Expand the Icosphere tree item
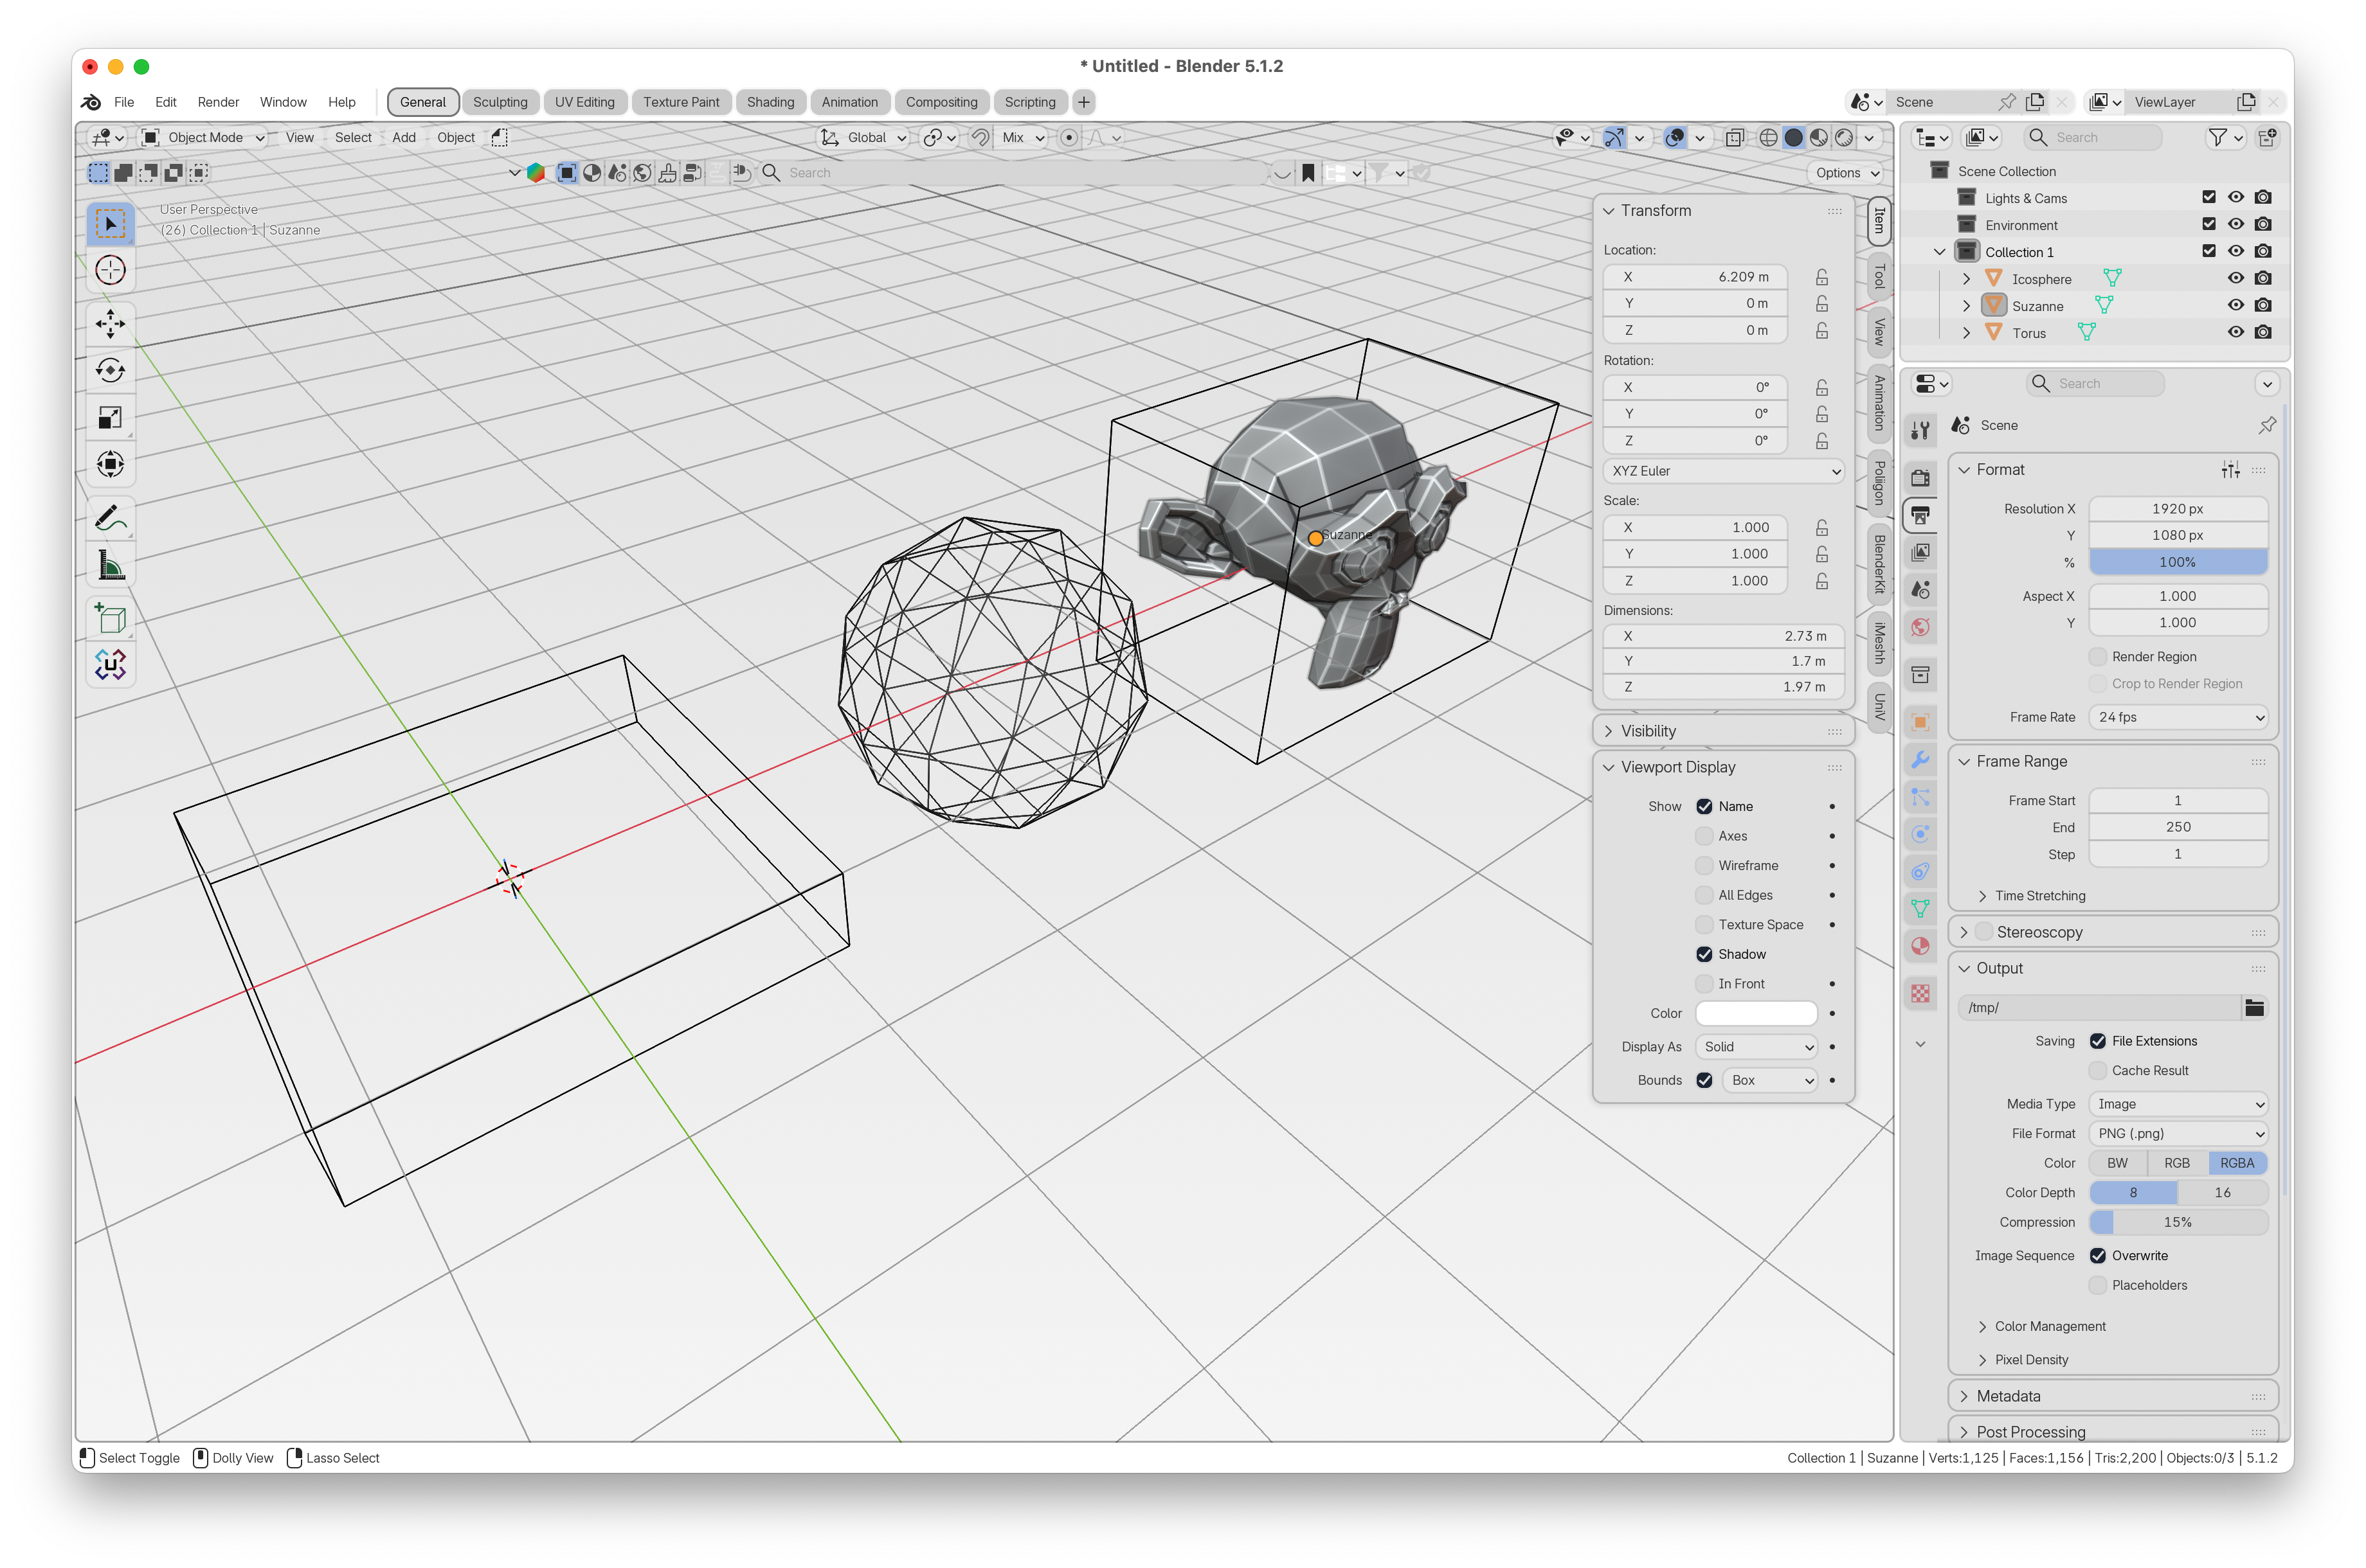 point(1966,280)
